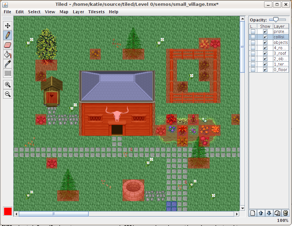Duplicate the selected layer
This screenshot has height=226, width=292.
(277, 213)
